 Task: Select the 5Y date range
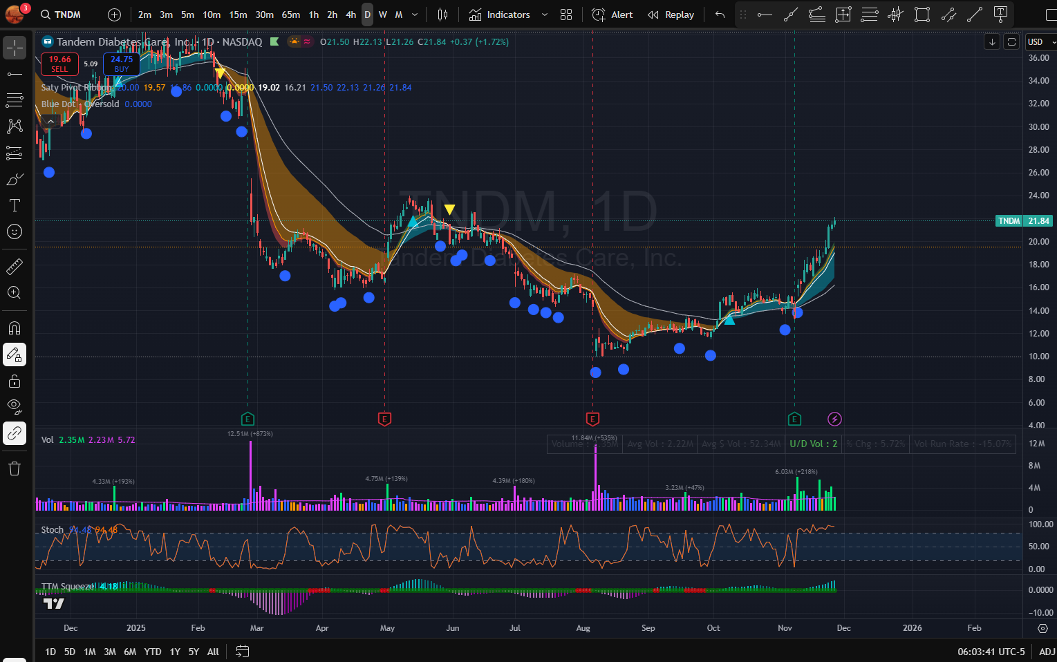[x=194, y=652]
